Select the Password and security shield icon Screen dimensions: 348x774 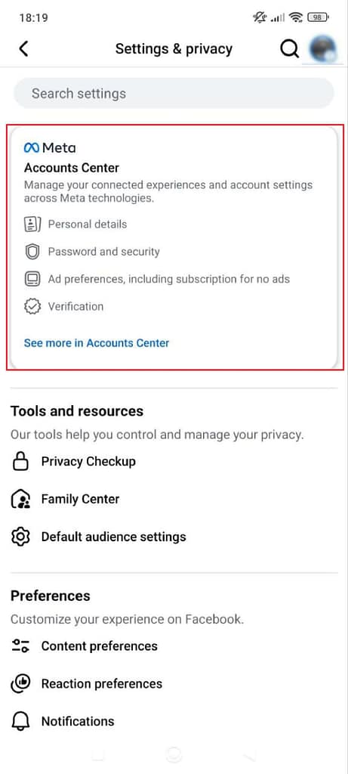[32, 252]
